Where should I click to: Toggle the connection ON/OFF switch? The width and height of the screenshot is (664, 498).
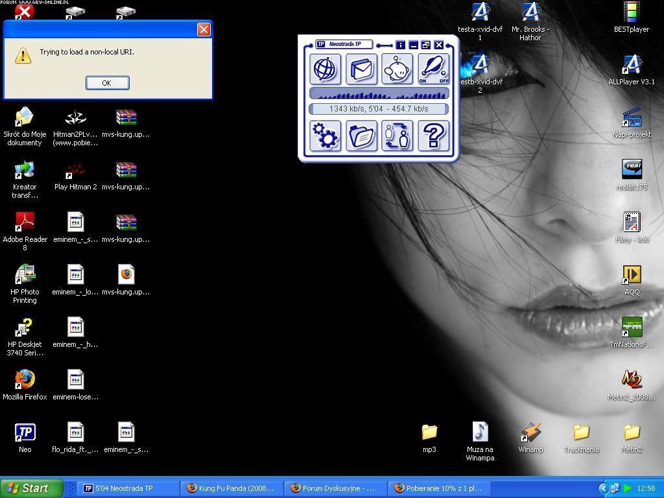[x=433, y=69]
